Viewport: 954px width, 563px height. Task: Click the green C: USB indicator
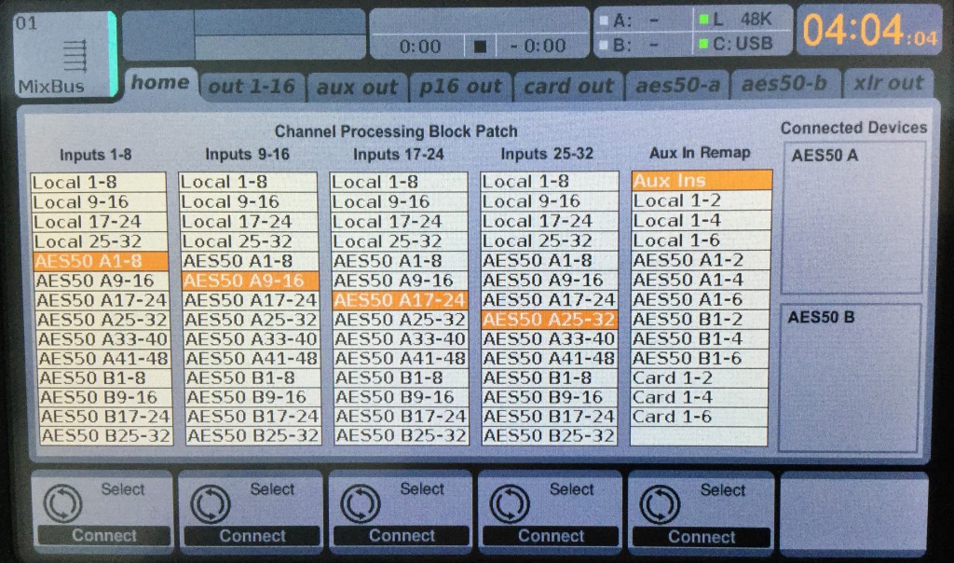703,44
